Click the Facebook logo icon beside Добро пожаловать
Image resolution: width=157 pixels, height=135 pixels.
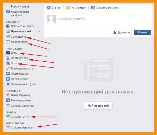click(8, 26)
